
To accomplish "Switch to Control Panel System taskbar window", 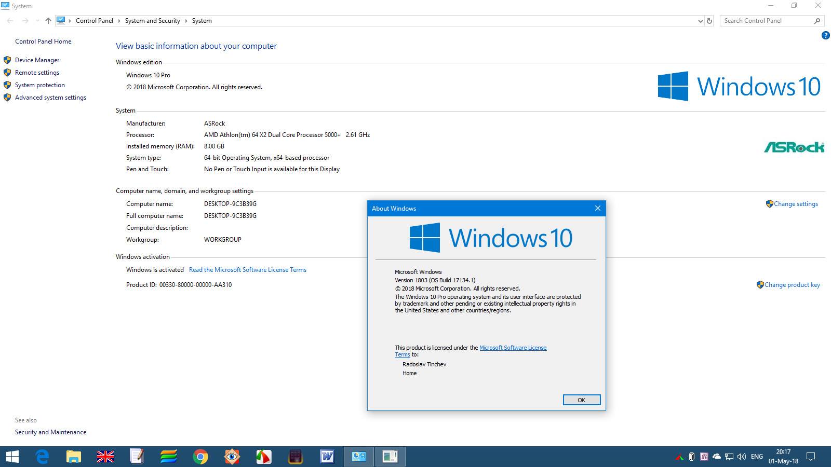I will click(x=358, y=457).
